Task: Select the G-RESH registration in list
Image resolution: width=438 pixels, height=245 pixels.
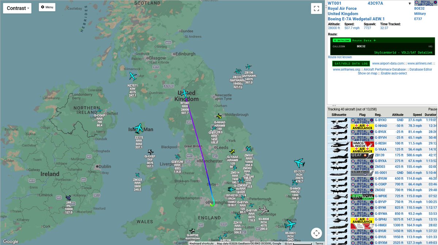Action: click(381, 143)
